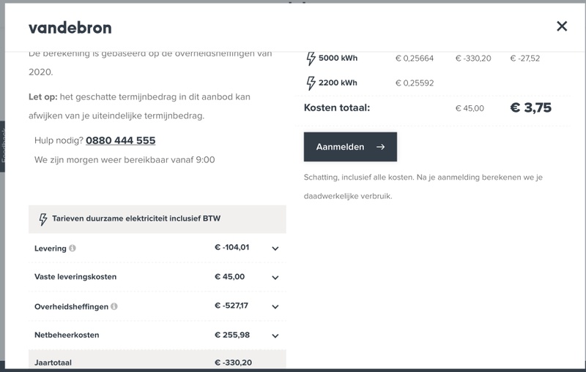Click yearly cost € -330,20 in 5000 kWh row
The width and height of the screenshot is (586, 372).
click(x=473, y=58)
